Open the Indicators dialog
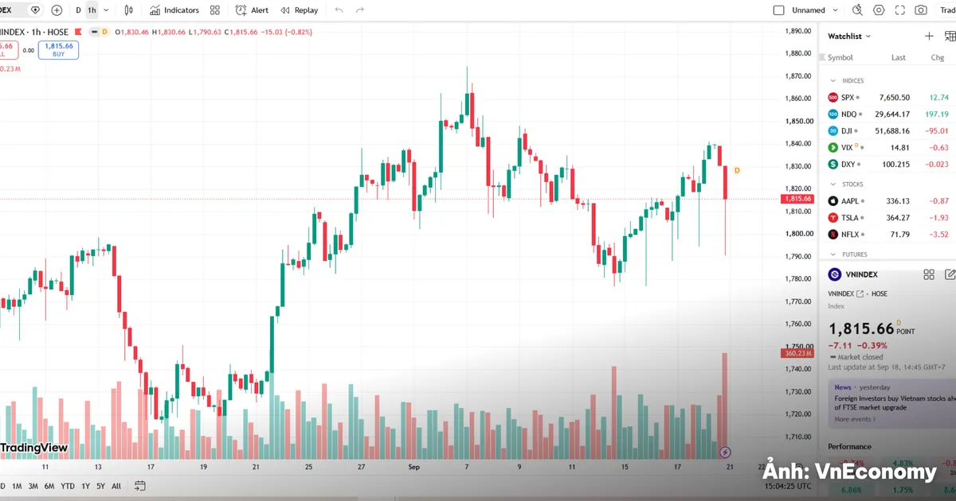This screenshot has width=956, height=501. 174,10
